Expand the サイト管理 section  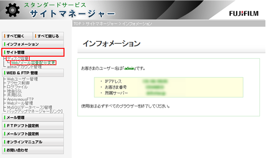point(33,52)
